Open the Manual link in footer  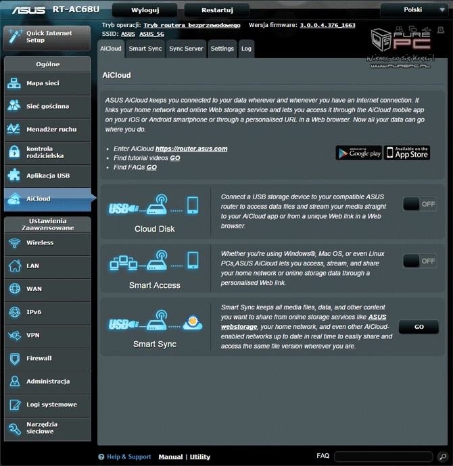(x=170, y=457)
